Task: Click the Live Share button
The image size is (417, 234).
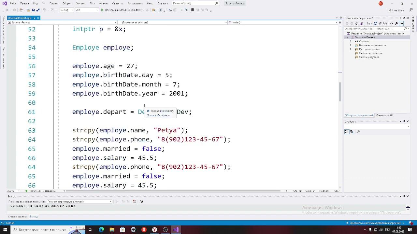Action: 396,10
